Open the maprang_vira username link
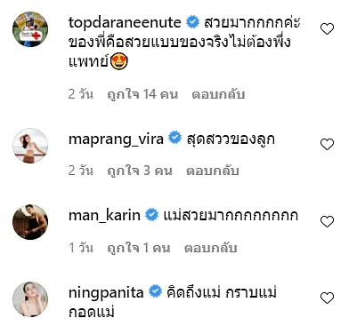This screenshot has height=334, width=357. pyautogui.click(x=116, y=139)
